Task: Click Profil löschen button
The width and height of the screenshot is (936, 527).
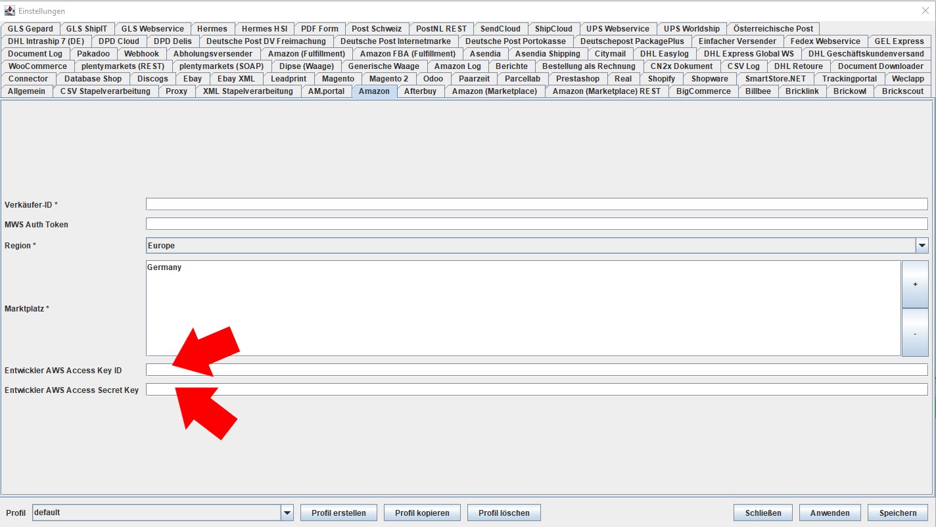Action: point(503,513)
